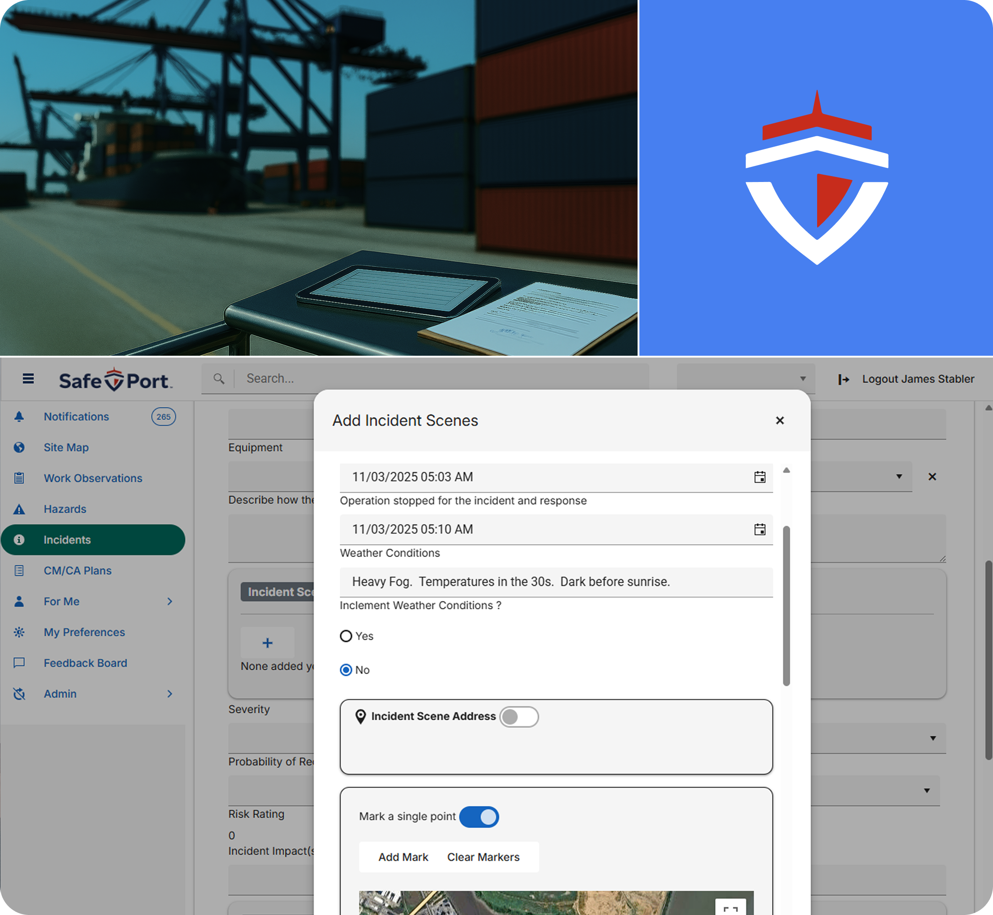Click the plus icon to add incident scene
This screenshot has height=915, width=993.
tap(267, 643)
